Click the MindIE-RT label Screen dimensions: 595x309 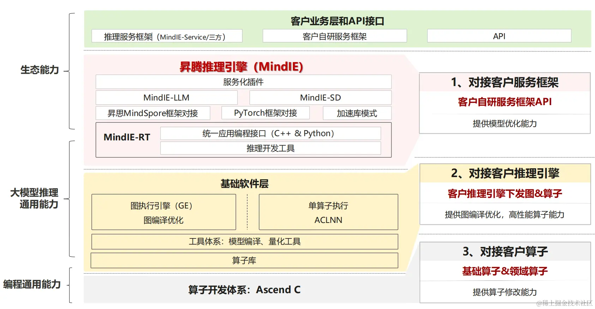(127, 137)
